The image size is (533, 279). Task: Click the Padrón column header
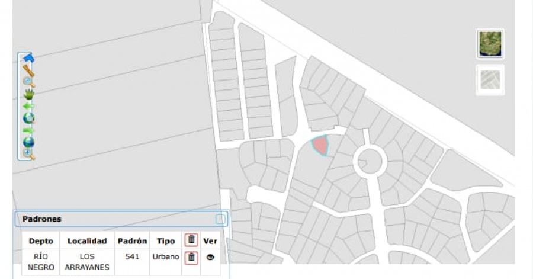click(x=132, y=241)
